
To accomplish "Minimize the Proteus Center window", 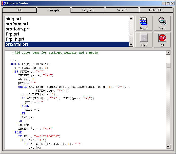I will coord(164,3).
